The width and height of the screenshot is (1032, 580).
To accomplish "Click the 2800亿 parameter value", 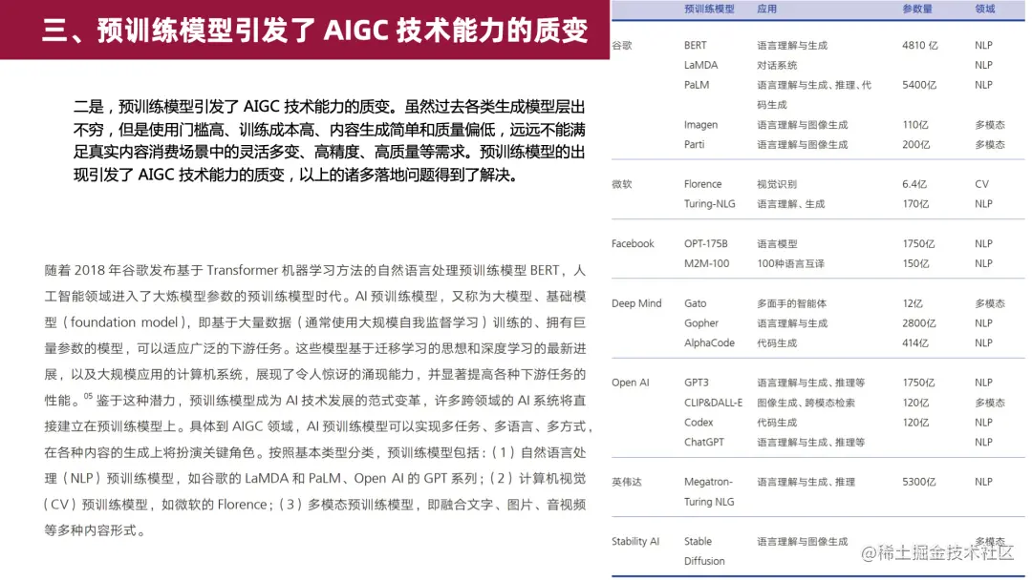I will coord(919,323).
